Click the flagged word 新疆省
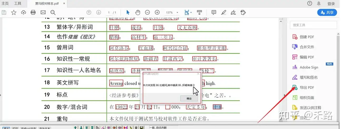341x129 pixels. click(151, 59)
